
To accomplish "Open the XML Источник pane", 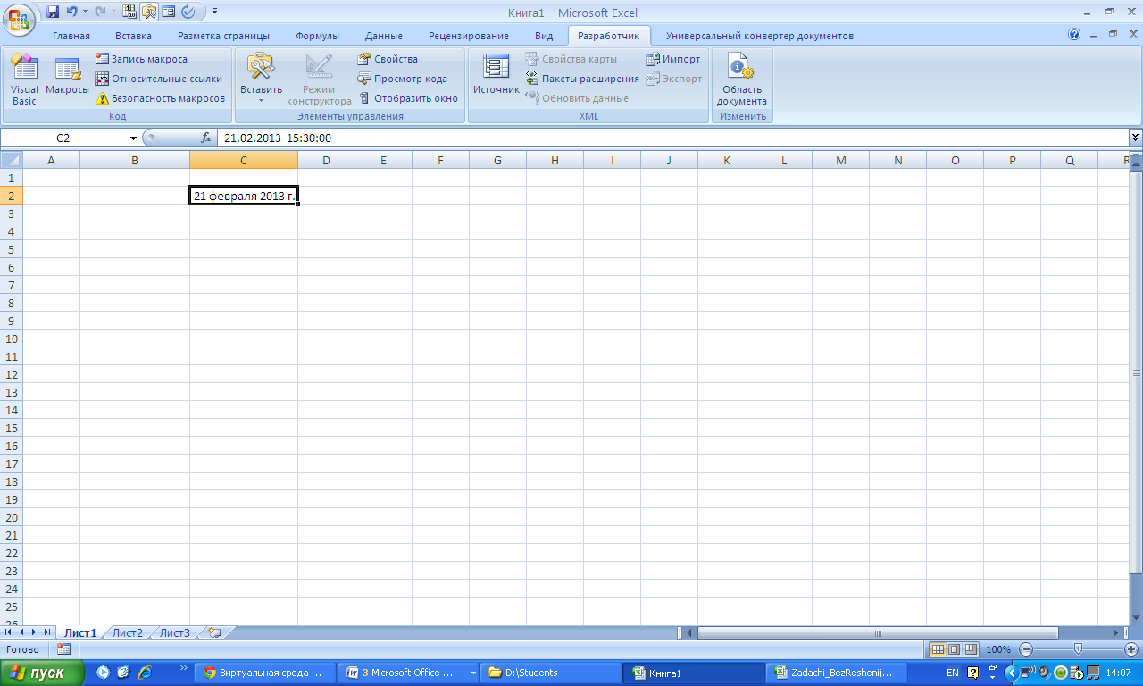I will coord(496,76).
